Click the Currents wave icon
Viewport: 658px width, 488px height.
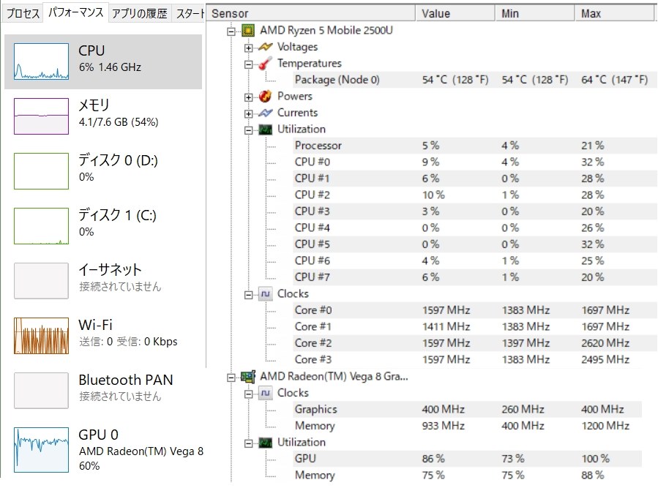[x=265, y=113]
